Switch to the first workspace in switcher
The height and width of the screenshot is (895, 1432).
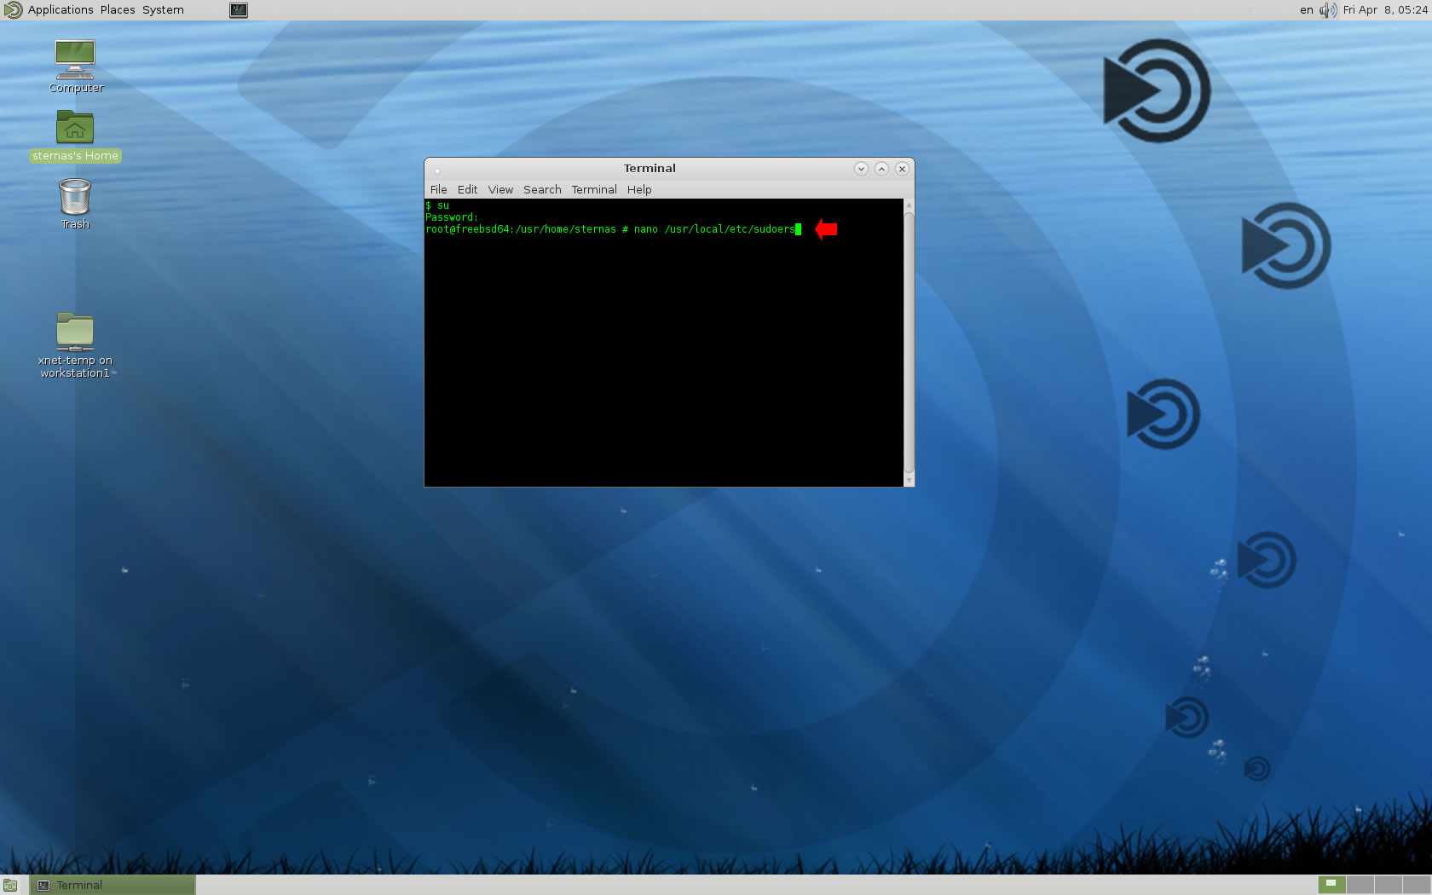(x=1331, y=885)
